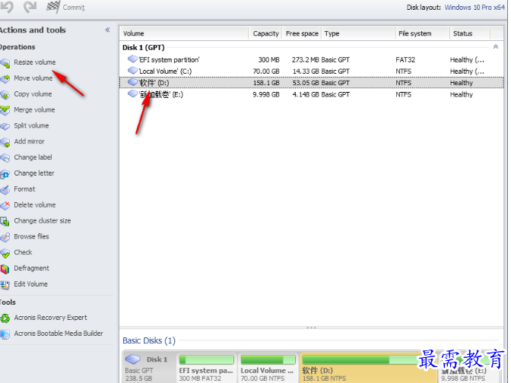Screen dimensions: 511x383
Task: Sort by the Capacity column header
Action: coord(265,33)
